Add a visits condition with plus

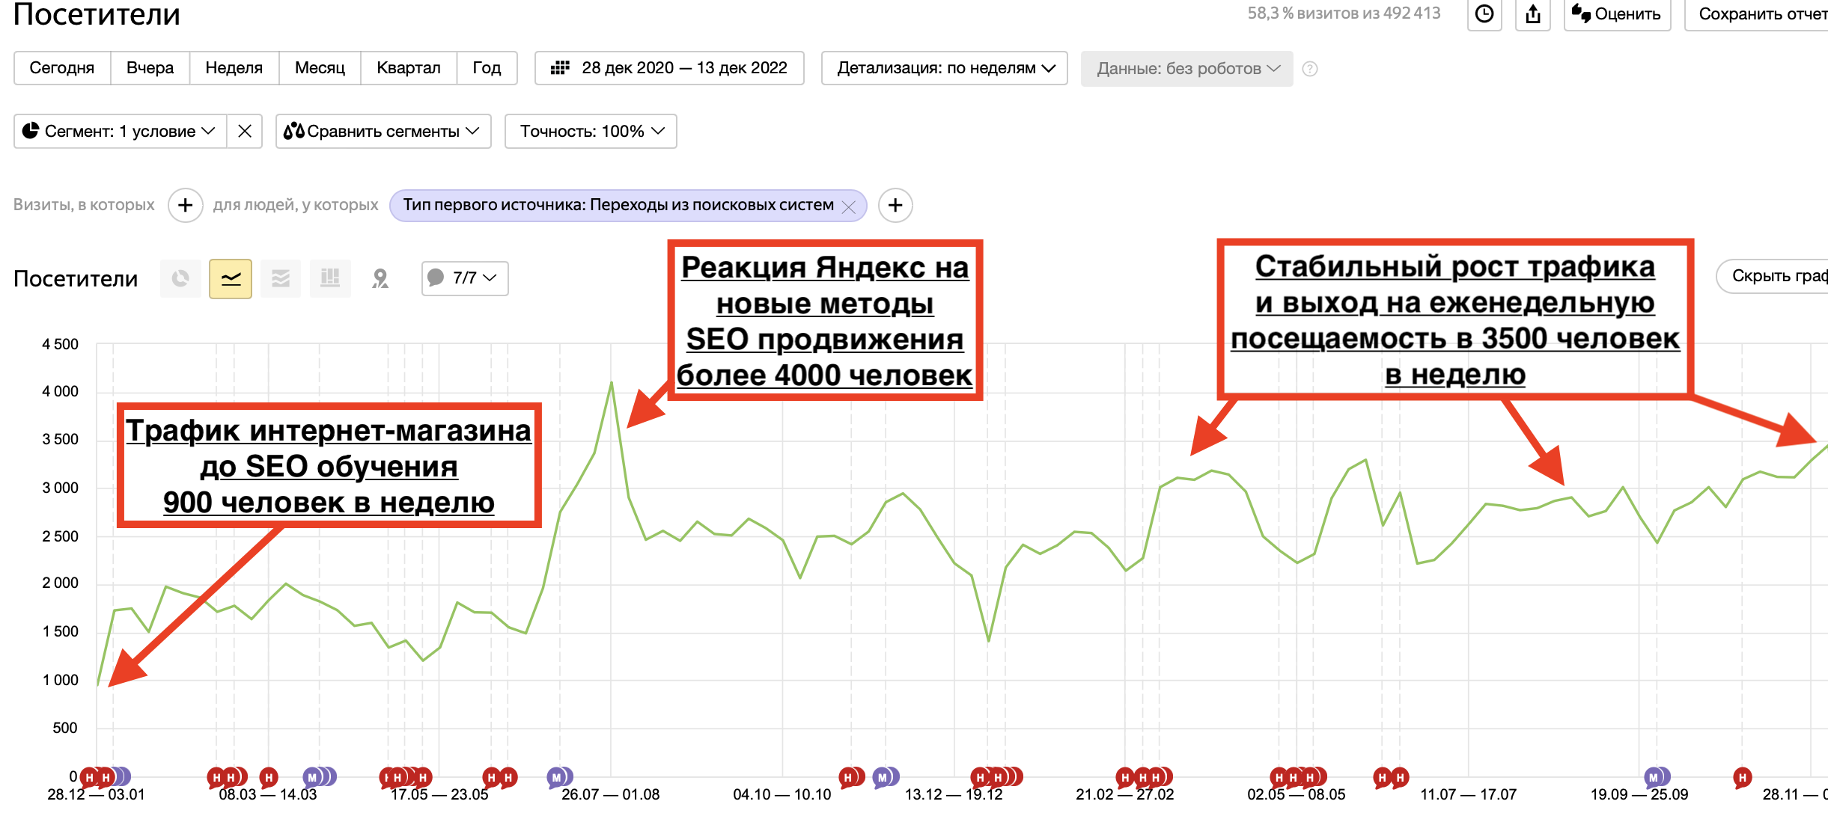tap(185, 205)
